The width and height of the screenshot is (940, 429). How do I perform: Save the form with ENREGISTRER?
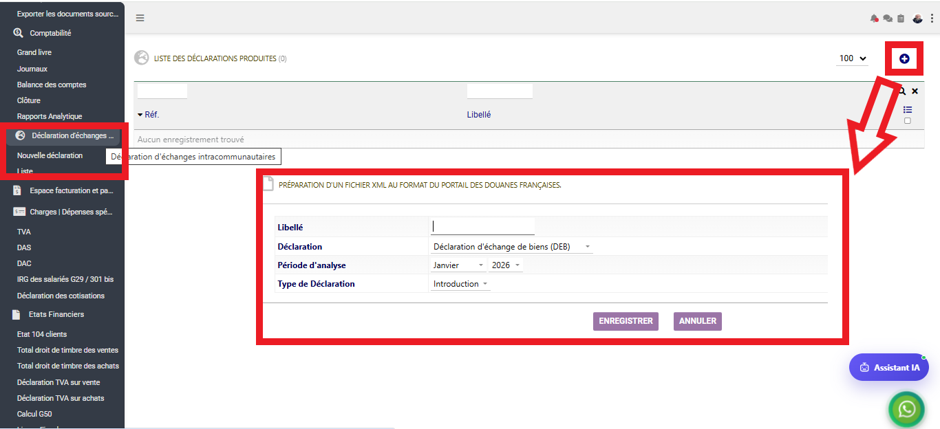[626, 321]
